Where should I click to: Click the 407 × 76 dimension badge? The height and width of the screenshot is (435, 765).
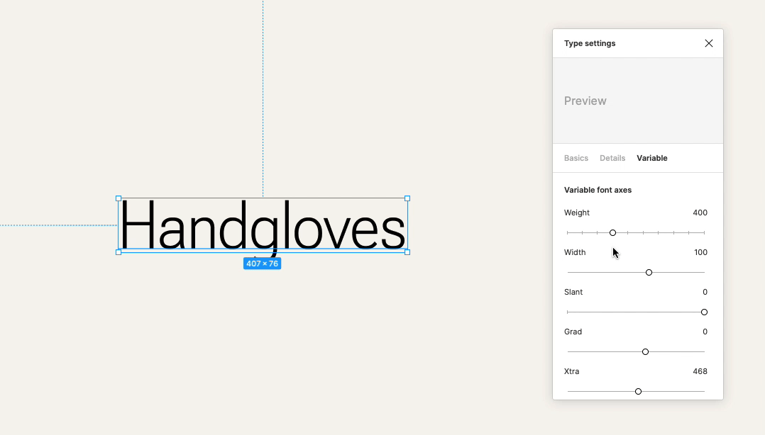pyautogui.click(x=262, y=264)
